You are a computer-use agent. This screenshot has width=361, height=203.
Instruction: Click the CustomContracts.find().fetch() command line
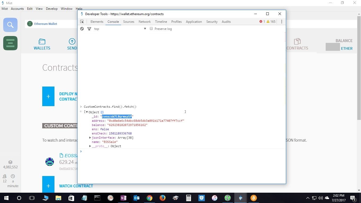pos(110,107)
